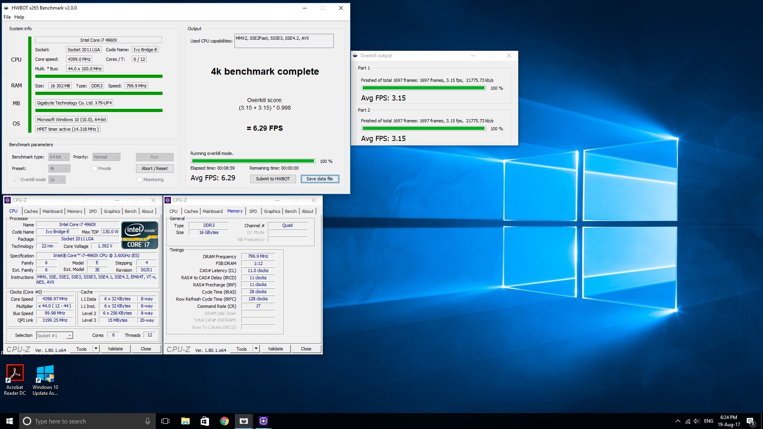Expand Tools dropdown arrow in left CPU-Z
Image resolution: width=763 pixels, height=429 pixels.
click(x=96, y=349)
